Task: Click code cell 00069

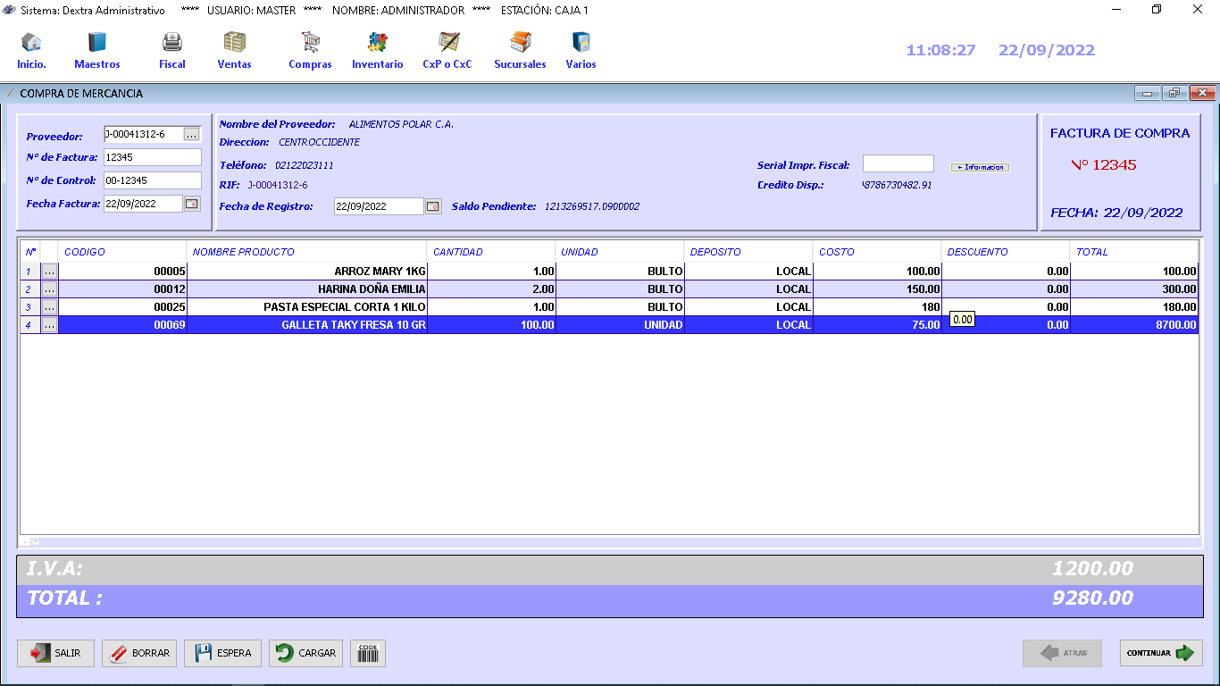Action: click(x=122, y=325)
